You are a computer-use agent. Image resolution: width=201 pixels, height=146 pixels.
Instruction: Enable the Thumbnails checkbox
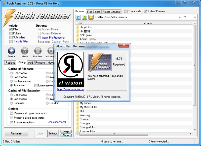point(126,11)
